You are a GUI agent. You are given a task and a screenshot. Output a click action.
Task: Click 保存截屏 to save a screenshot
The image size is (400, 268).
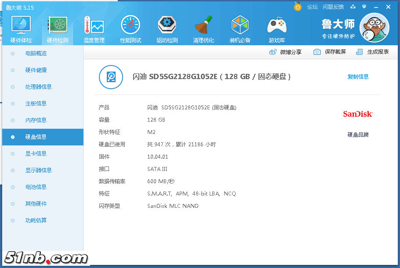pyautogui.click(x=330, y=52)
